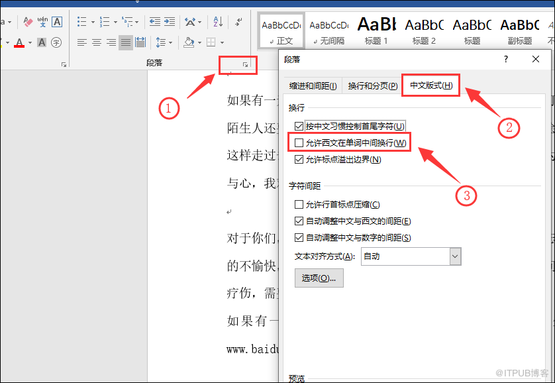Toggle 自动调整中文与数字的间距 checkbox
This screenshot has width=555, height=383.
299,237
